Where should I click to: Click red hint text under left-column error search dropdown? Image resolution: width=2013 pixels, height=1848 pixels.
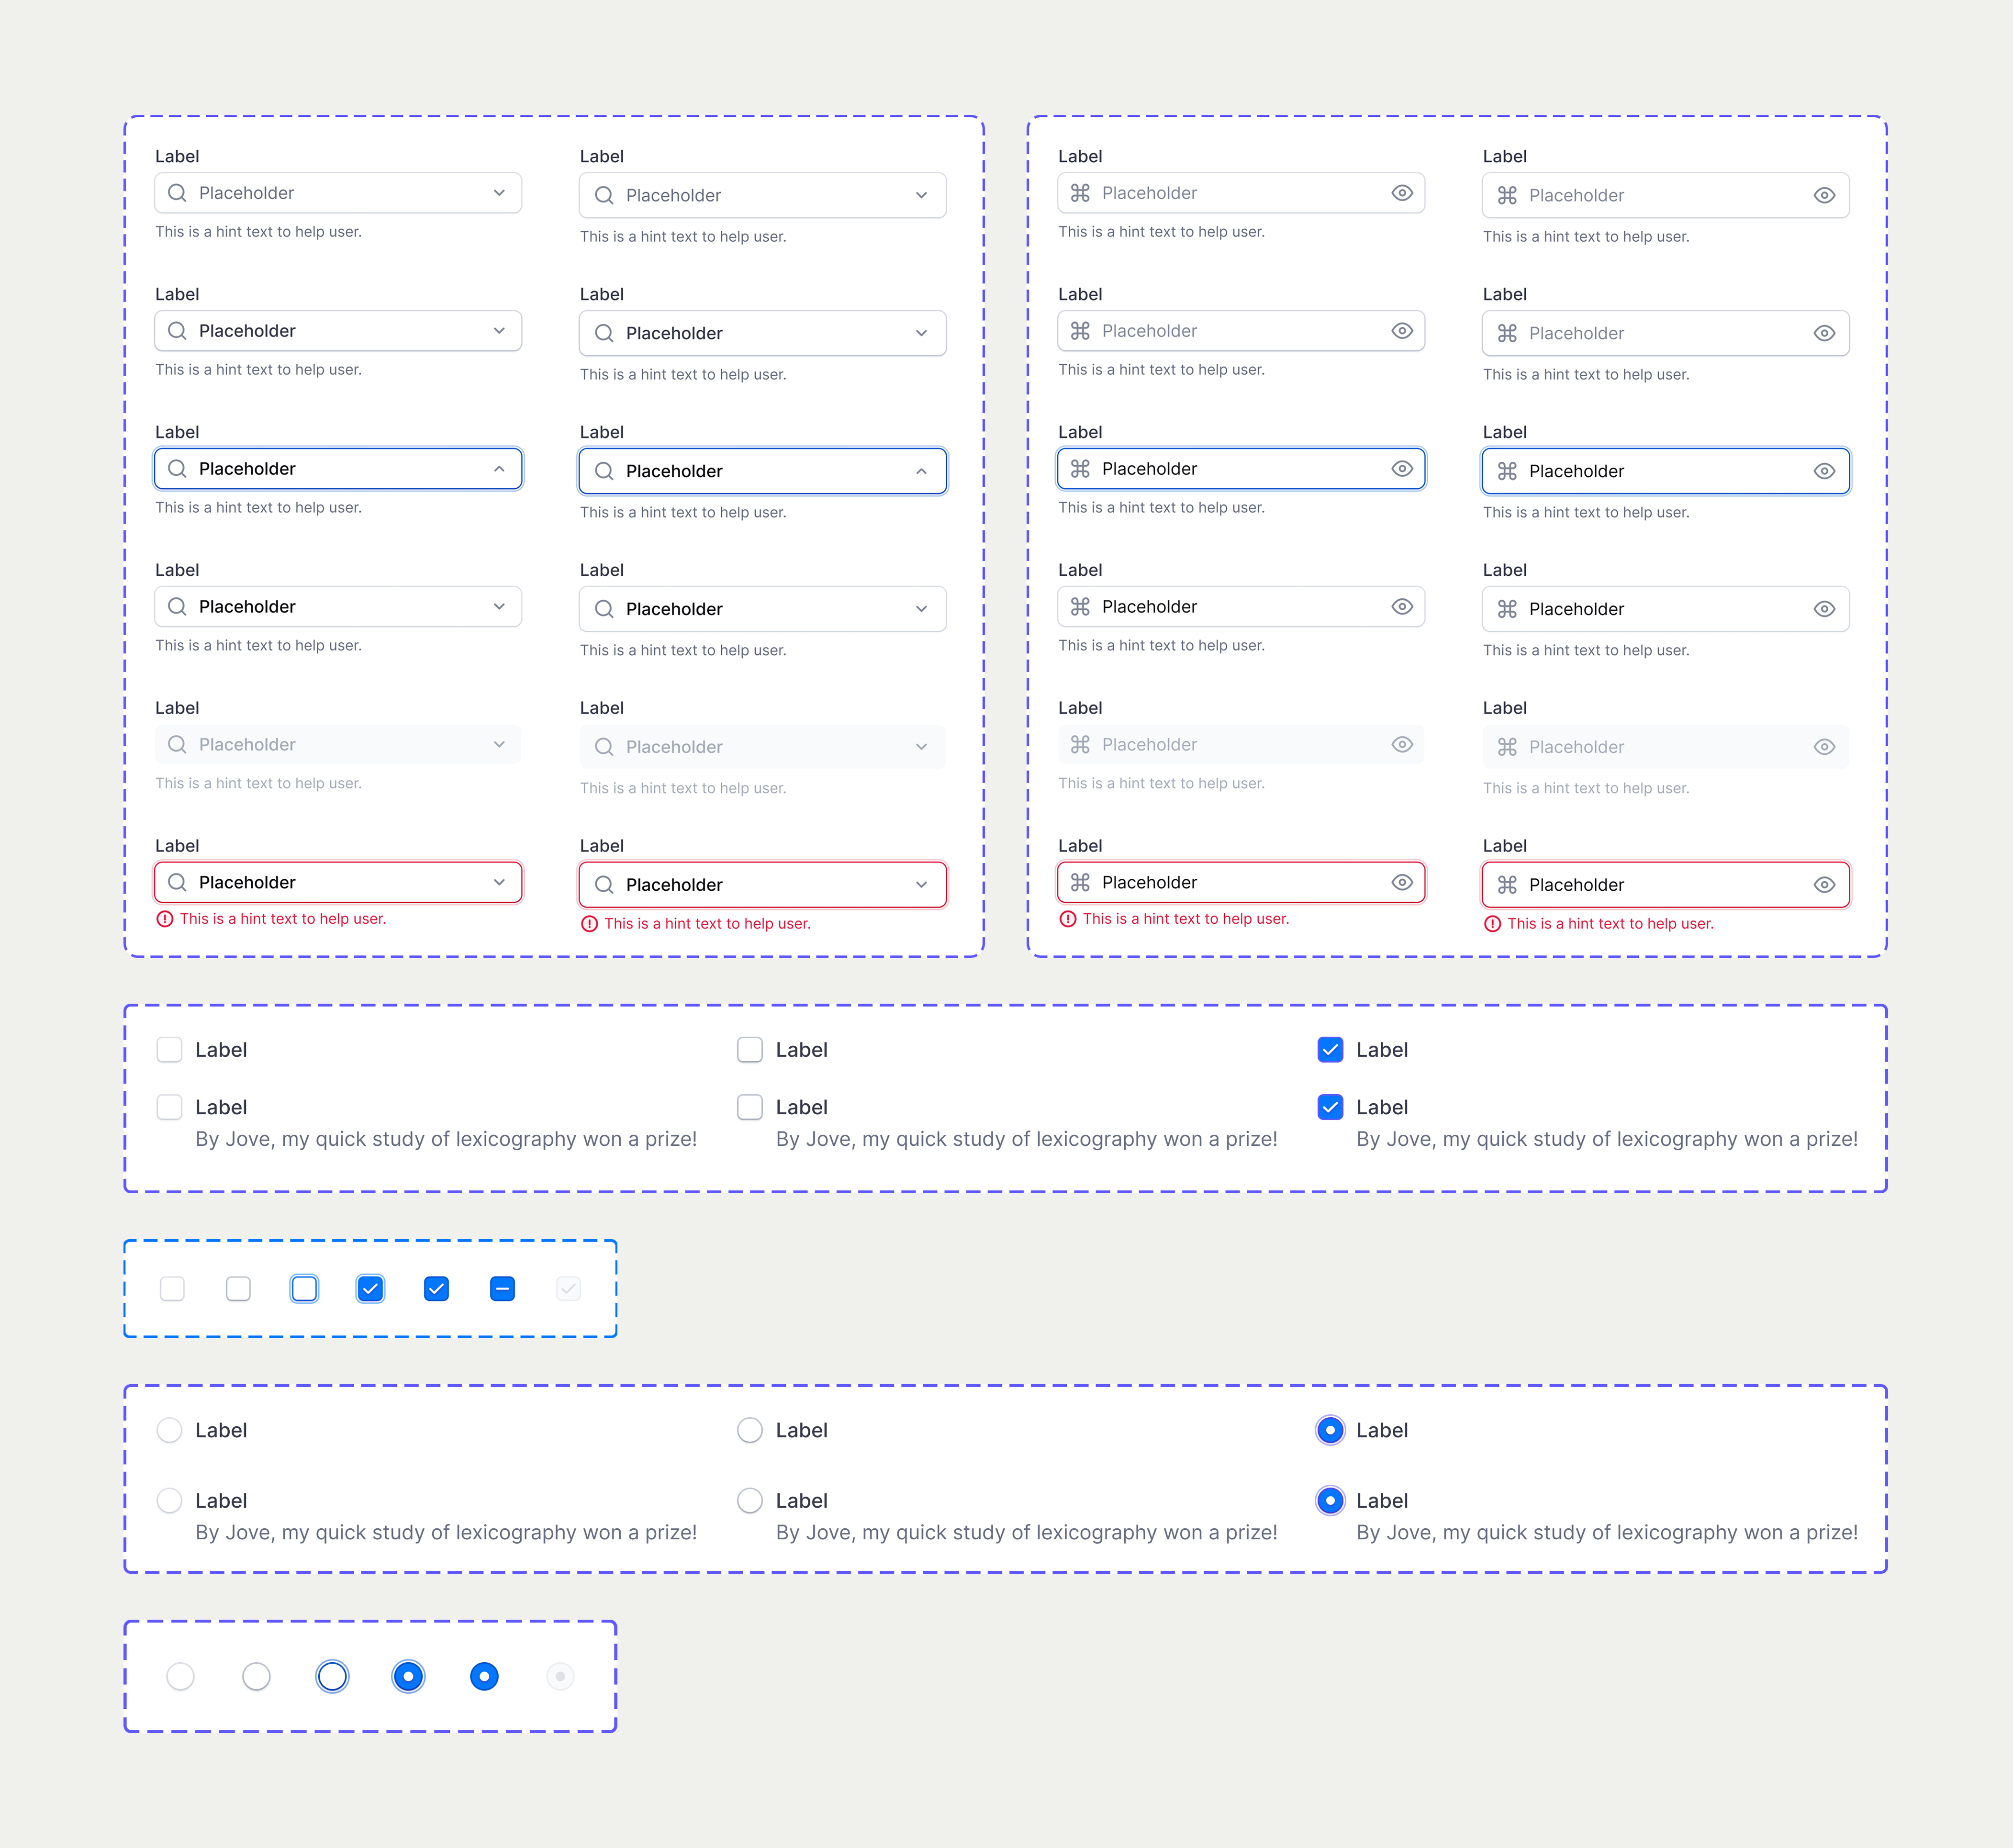[283, 919]
